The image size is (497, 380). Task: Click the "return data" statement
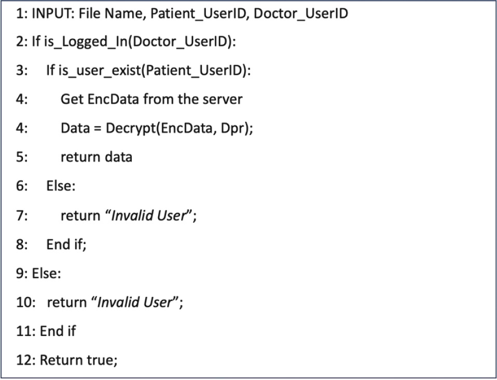tap(96, 156)
